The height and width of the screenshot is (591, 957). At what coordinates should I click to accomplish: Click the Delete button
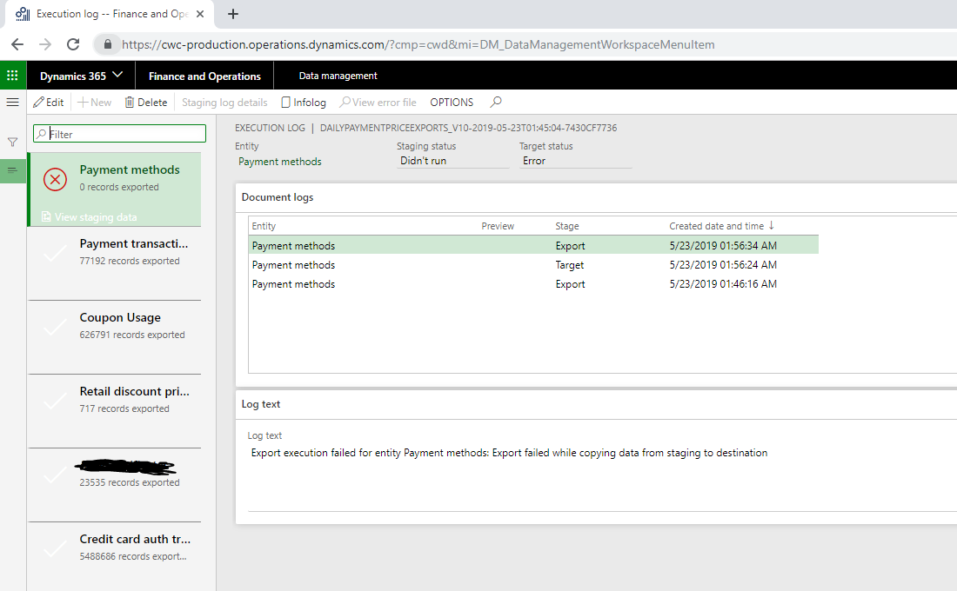tap(146, 103)
